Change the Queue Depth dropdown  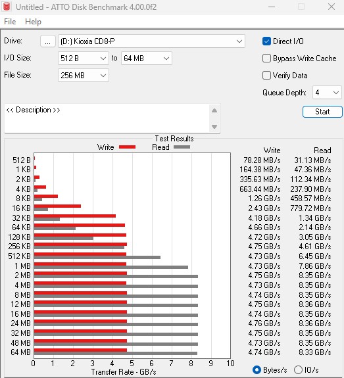pyautogui.click(x=327, y=93)
